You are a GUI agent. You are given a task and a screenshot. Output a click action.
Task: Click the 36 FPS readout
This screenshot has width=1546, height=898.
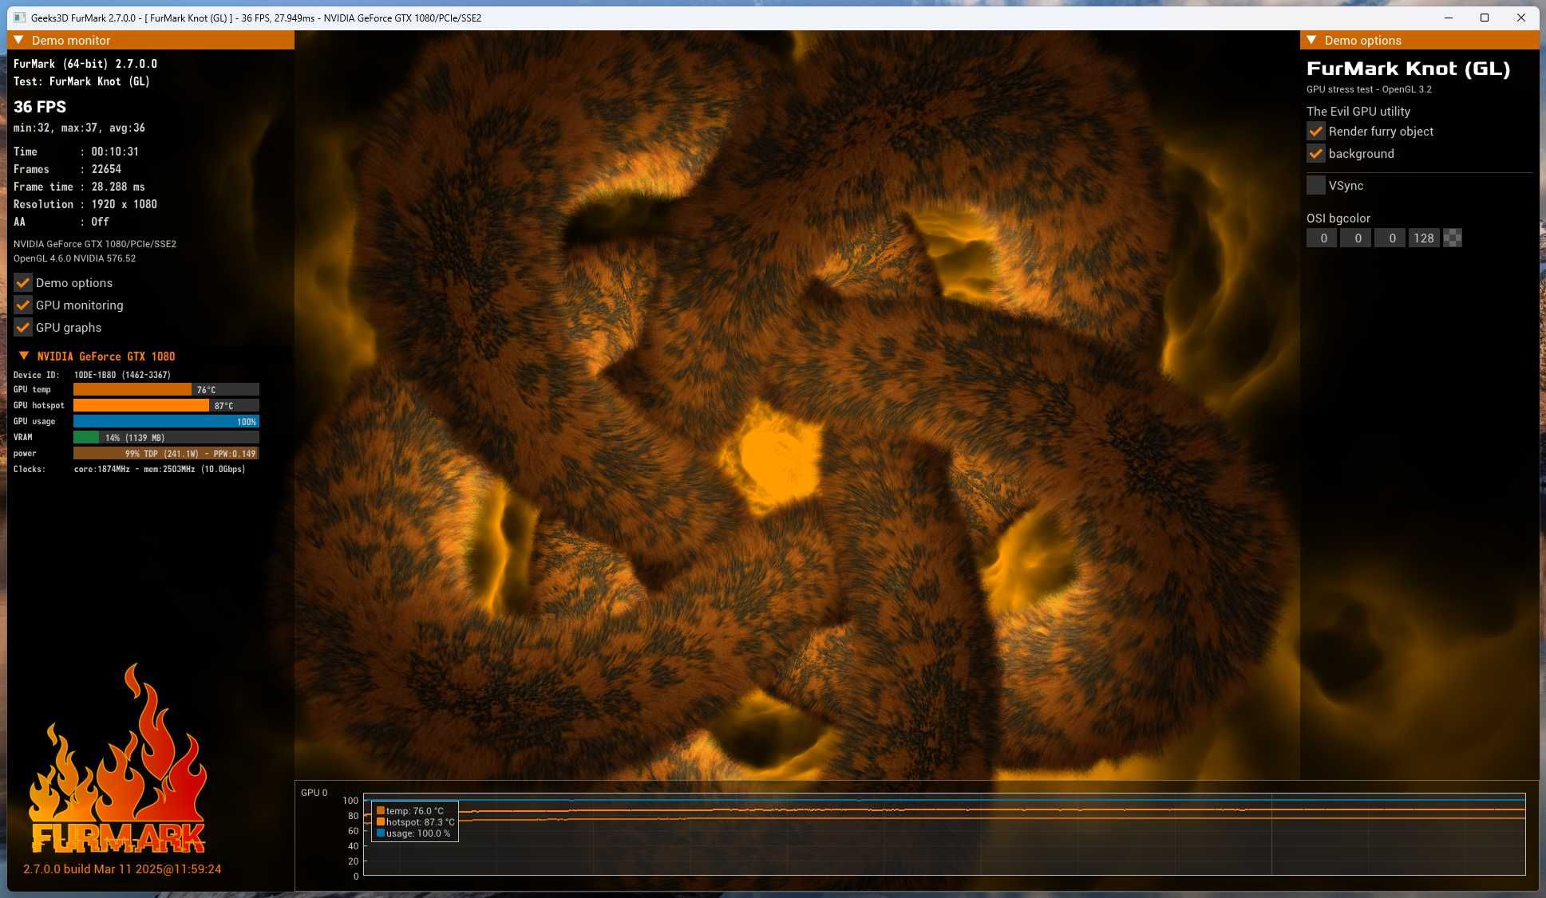click(x=40, y=107)
